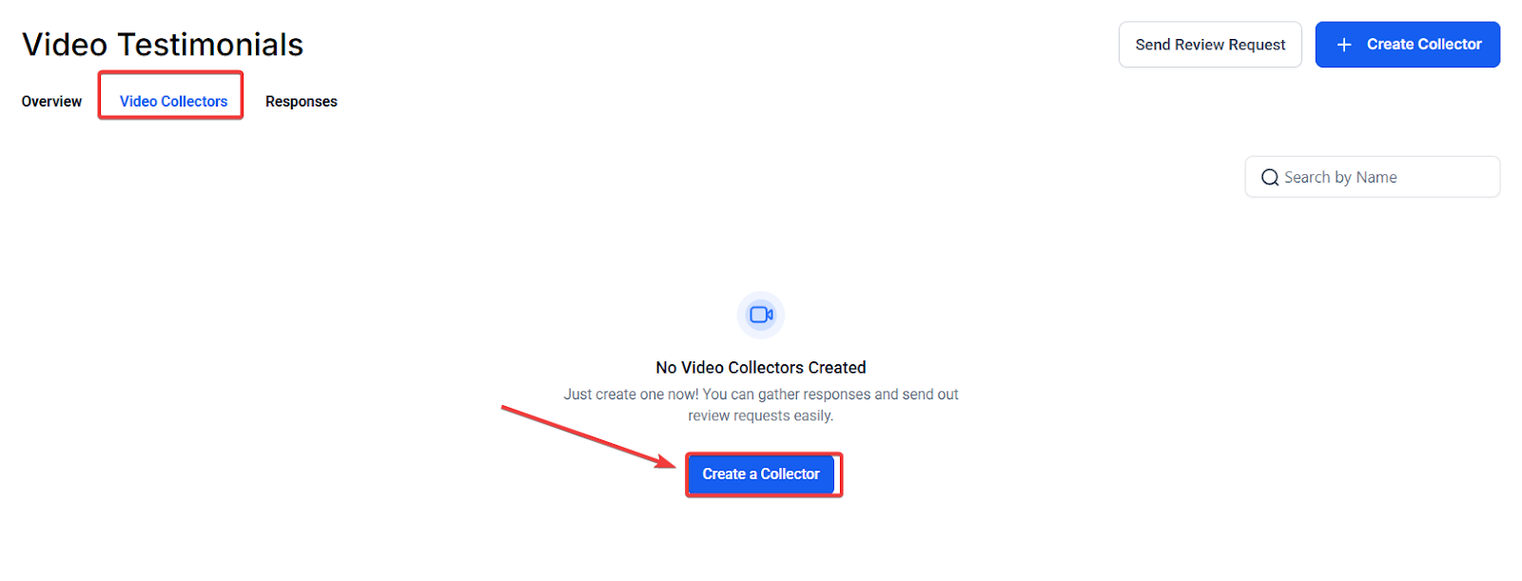Image resolution: width=1522 pixels, height=581 pixels.
Task: Click the blue Create a Collector button
Action: pyautogui.click(x=761, y=474)
